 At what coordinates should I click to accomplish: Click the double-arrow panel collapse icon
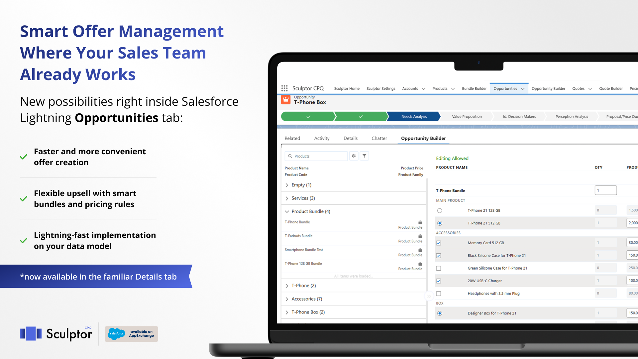[429, 296]
